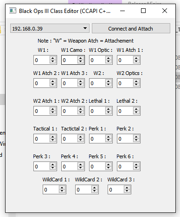The width and height of the screenshot is (180, 217).
Task: Decrease Tactical 1 using down arrow
Action: 53,140
